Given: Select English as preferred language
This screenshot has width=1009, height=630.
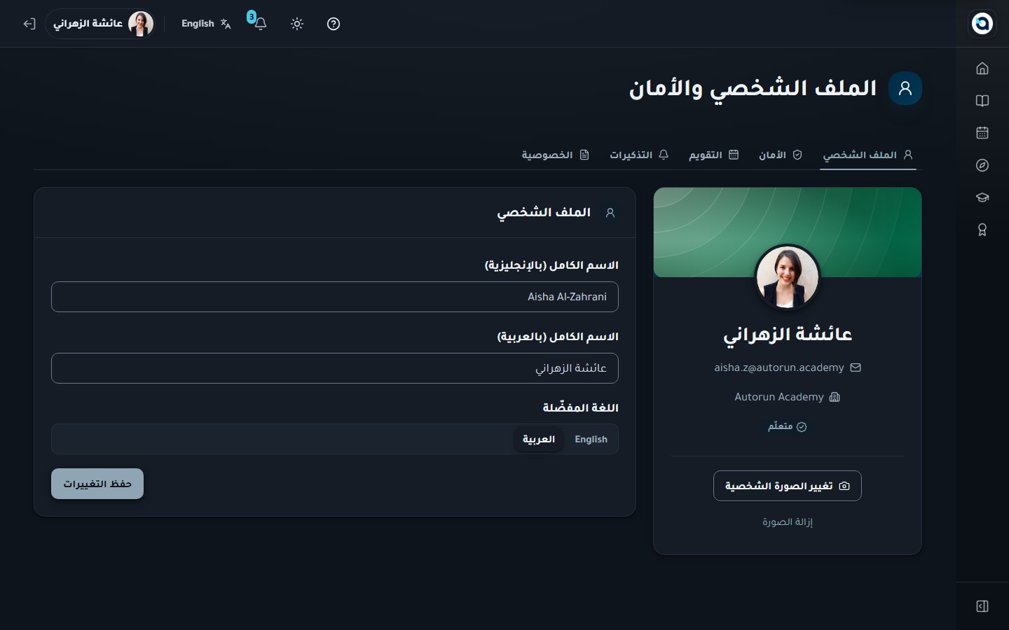Looking at the screenshot, I should click(x=591, y=440).
